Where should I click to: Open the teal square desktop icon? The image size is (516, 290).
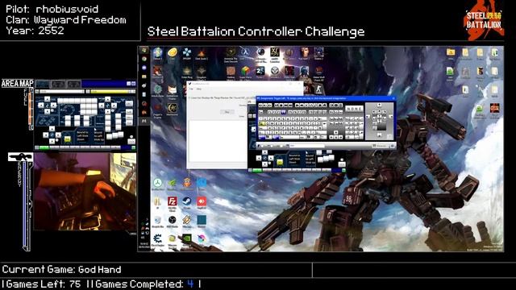coord(202,220)
